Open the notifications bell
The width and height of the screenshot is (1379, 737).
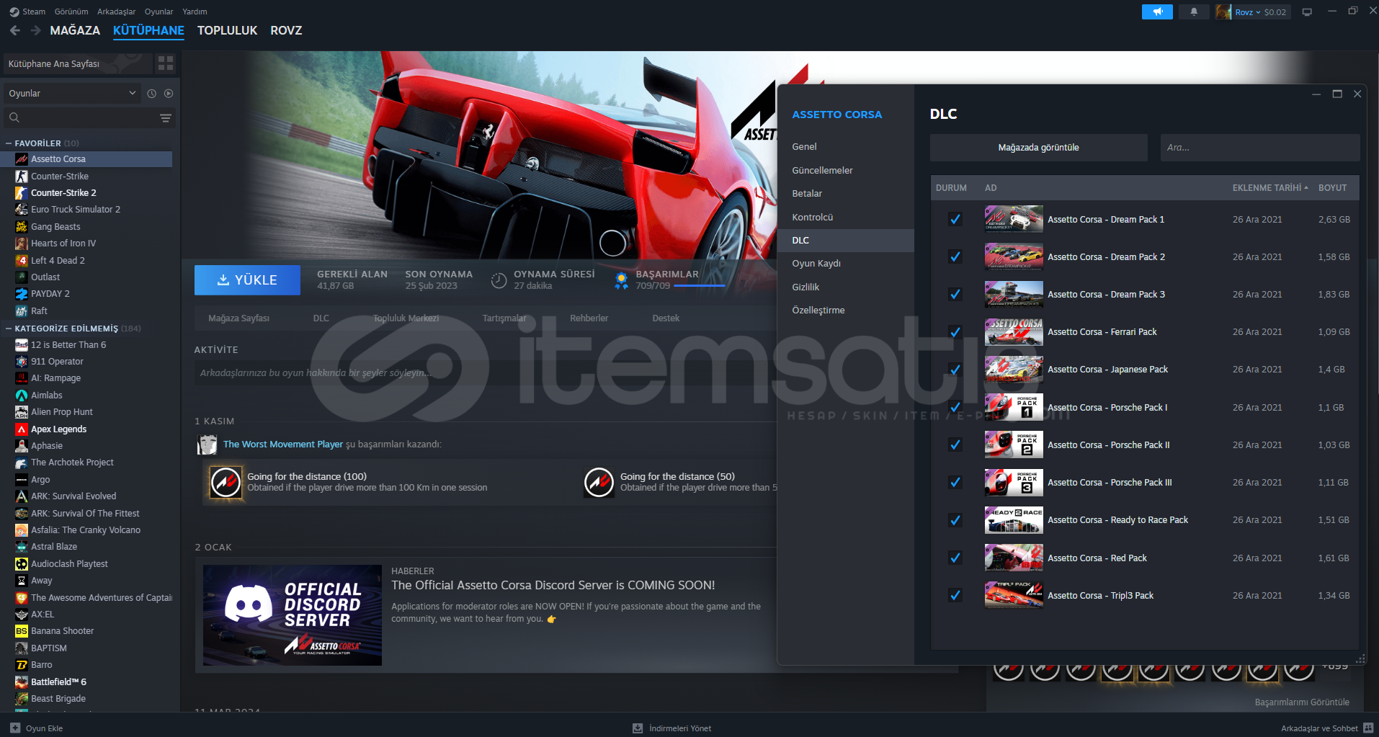tap(1194, 12)
